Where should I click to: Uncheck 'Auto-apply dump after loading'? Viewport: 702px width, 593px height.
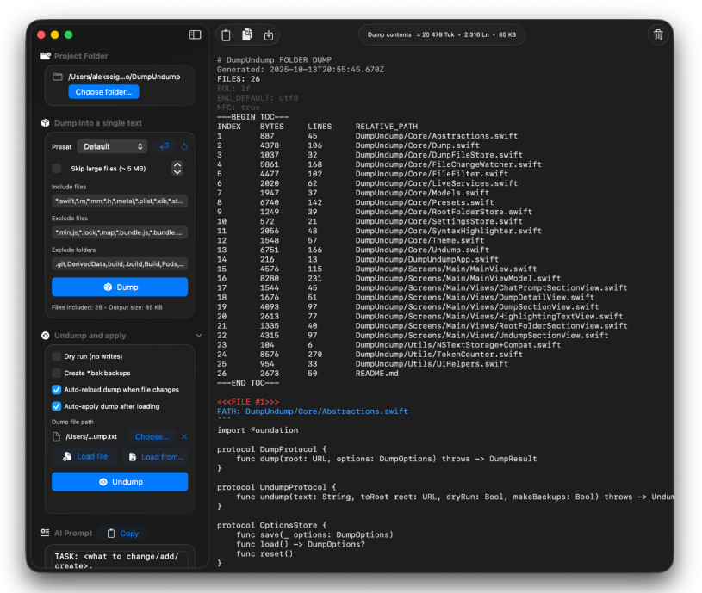[x=56, y=406]
